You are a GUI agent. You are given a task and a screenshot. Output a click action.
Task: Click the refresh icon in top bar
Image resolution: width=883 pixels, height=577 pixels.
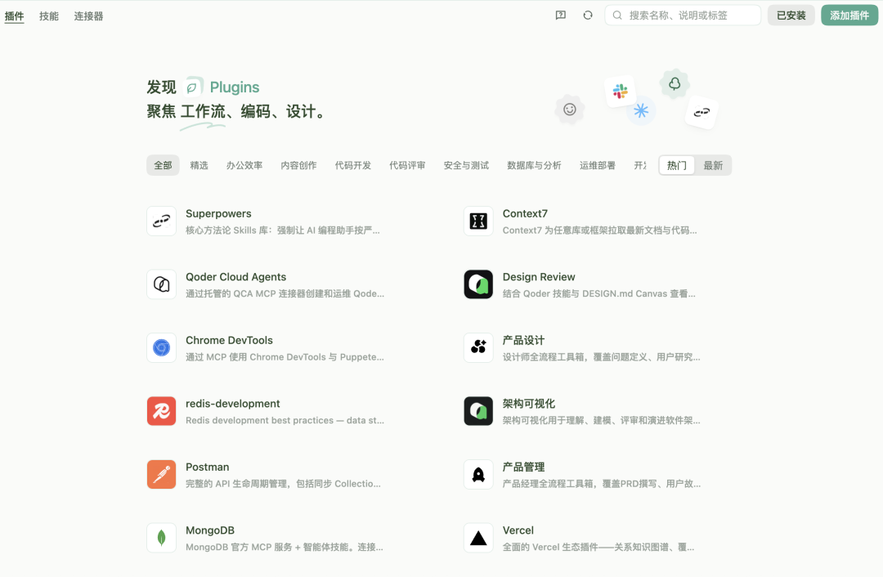[x=587, y=16]
